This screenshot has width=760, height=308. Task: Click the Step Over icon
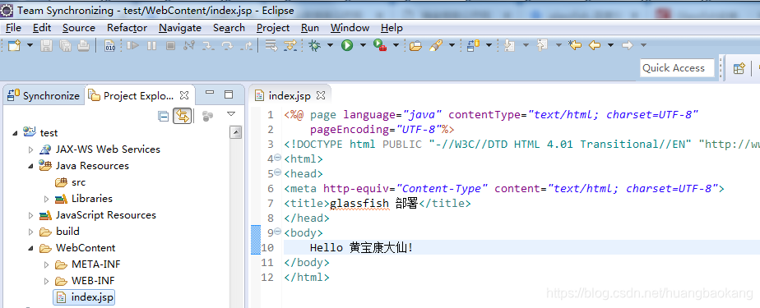point(227,45)
